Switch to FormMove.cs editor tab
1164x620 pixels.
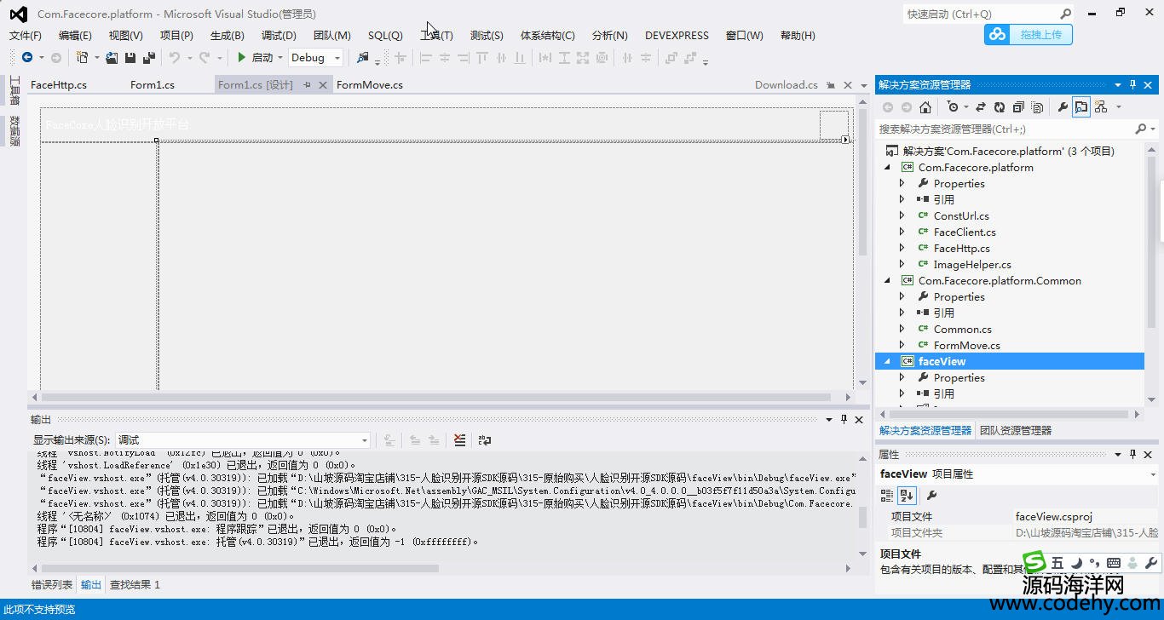coord(370,84)
